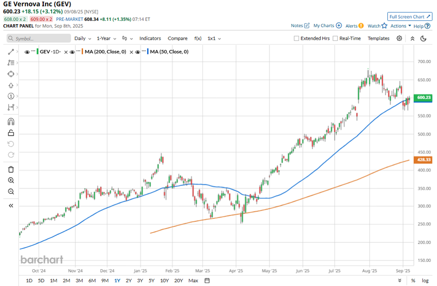Open the Daily frequency dropdown
This screenshot has height=286, width=437.
[x=83, y=39]
